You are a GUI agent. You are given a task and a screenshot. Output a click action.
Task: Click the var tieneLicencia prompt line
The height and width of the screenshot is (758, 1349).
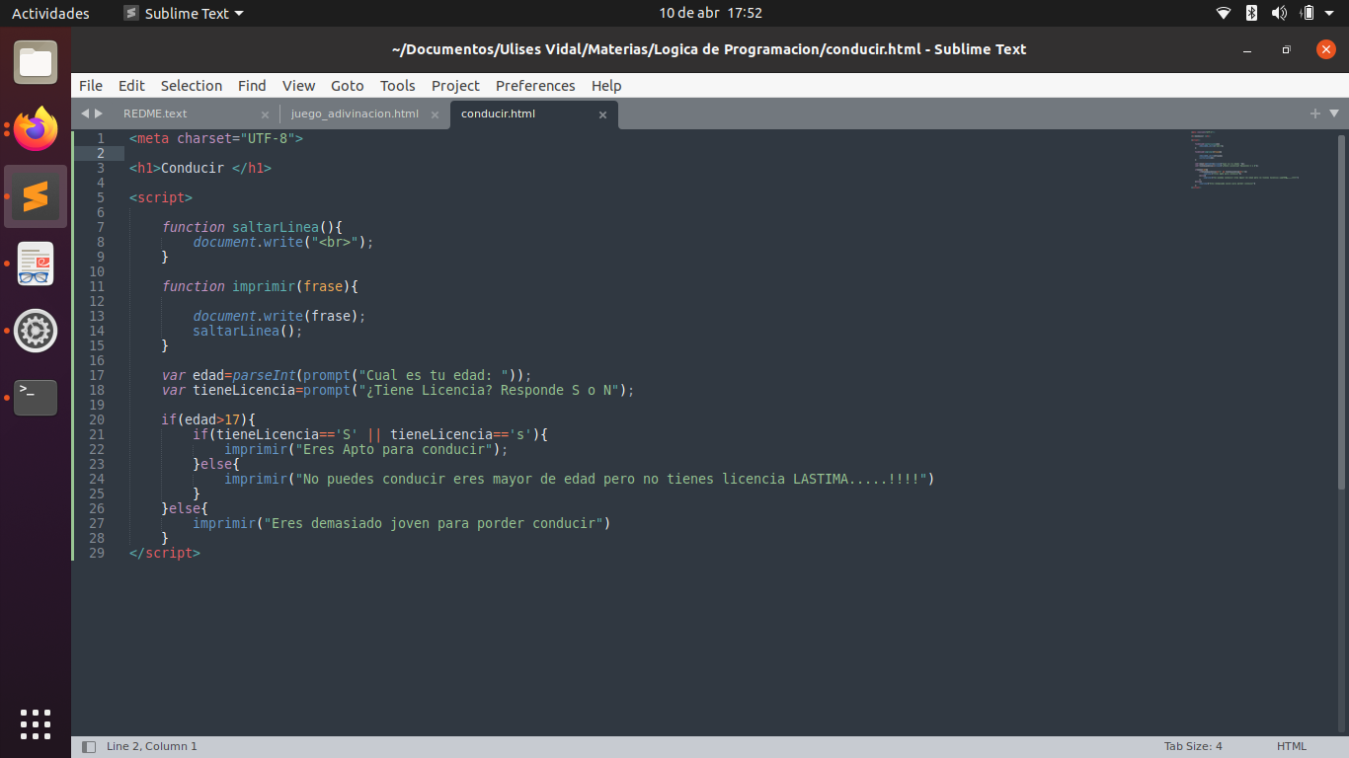(398, 390)
